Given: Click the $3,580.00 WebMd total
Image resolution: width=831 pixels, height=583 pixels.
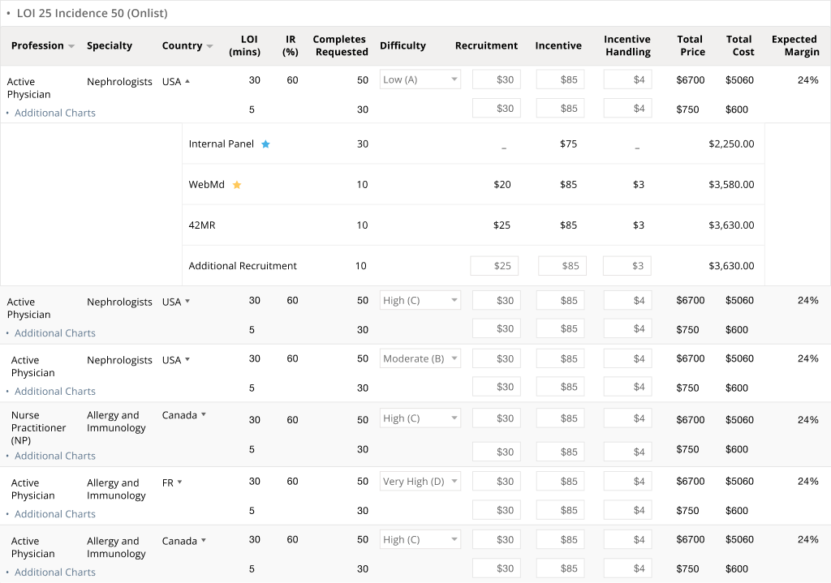Looking at the screenshot, I should point(731,185).
